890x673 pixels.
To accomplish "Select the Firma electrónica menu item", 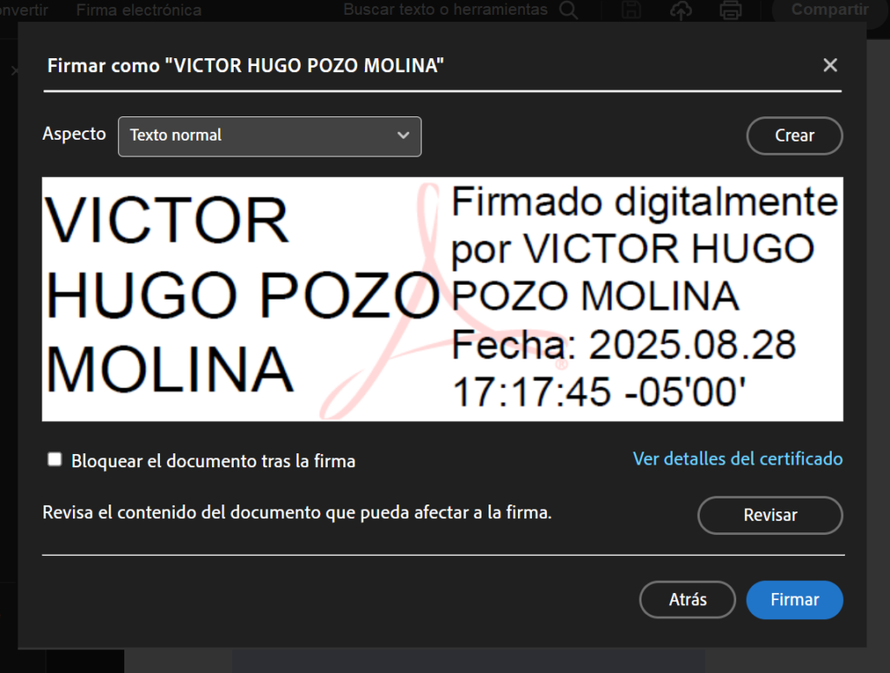I will (x=139, y=10).
